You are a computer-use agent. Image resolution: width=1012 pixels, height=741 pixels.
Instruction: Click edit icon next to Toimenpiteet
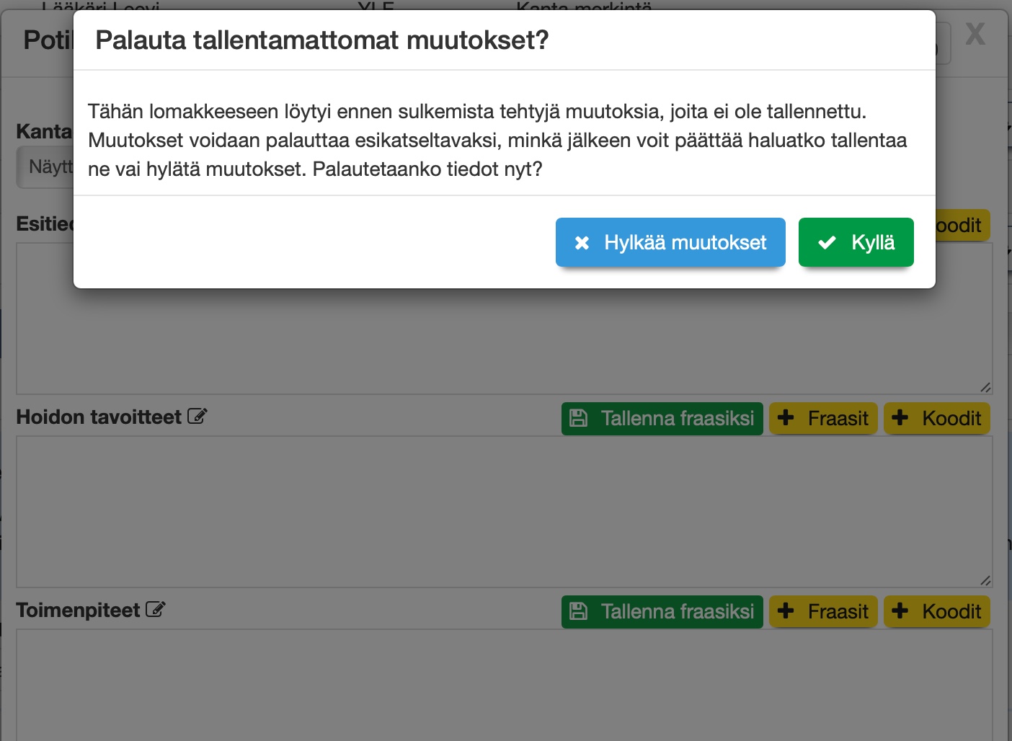(x=155, y=610)
